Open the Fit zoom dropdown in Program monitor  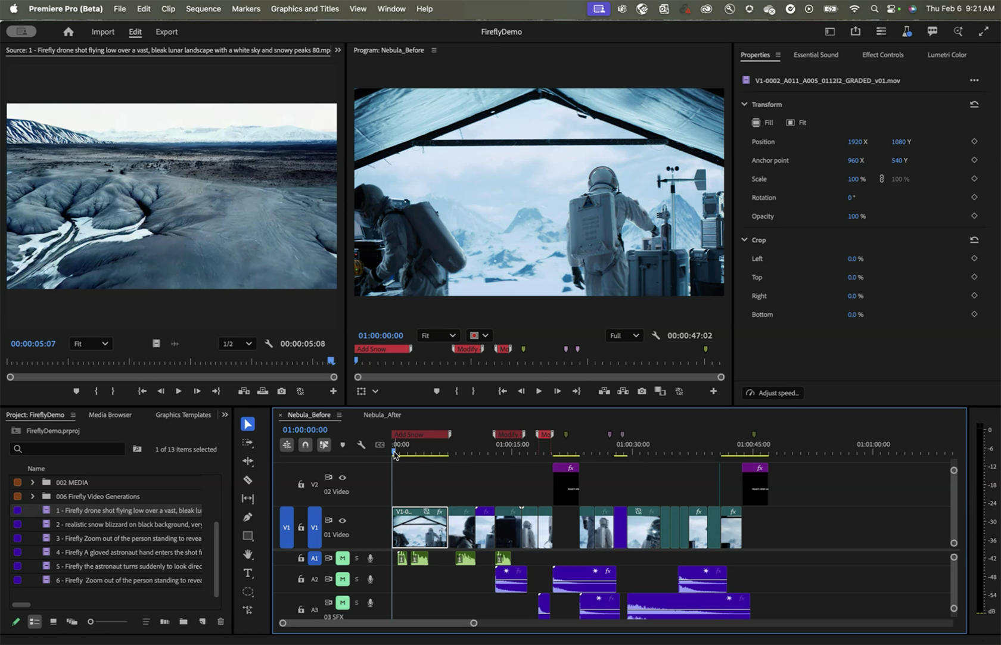438,335
